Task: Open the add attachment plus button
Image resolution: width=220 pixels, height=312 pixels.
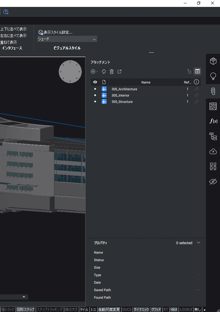Action: (93, 71)
